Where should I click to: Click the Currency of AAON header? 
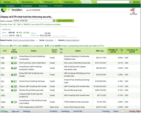132,51
